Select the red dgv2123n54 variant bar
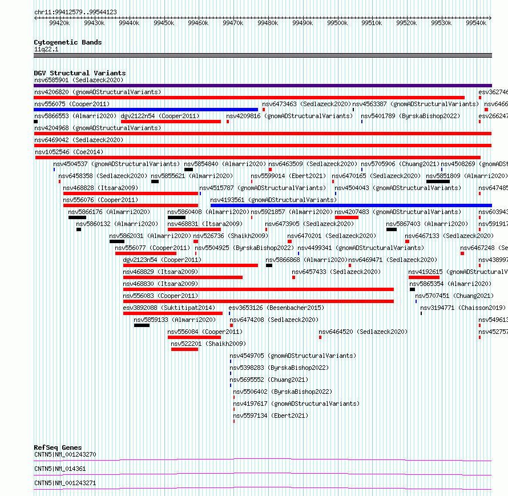The height and width of the screenshot is (496, 508). (191, 265)
